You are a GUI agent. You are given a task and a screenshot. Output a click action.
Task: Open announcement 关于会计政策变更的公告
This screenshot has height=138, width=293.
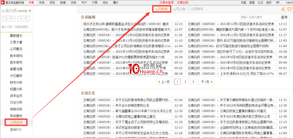[116, 105]
